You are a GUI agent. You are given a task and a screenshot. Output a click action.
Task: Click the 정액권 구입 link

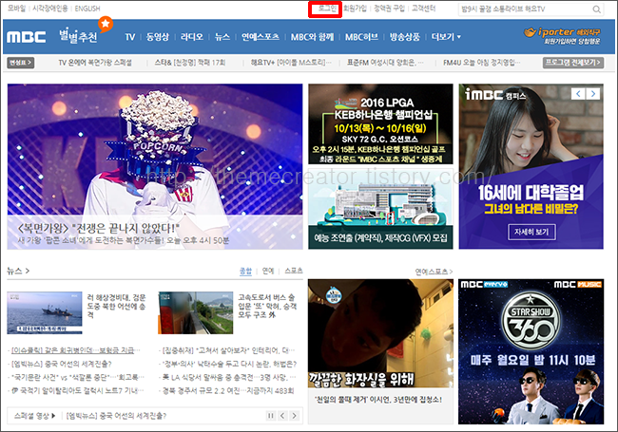[390, 9]
